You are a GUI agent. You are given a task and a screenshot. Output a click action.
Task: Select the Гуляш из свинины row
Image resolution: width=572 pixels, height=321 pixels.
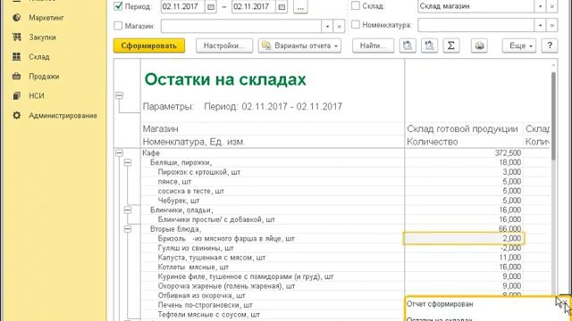[x=196, y=248]
